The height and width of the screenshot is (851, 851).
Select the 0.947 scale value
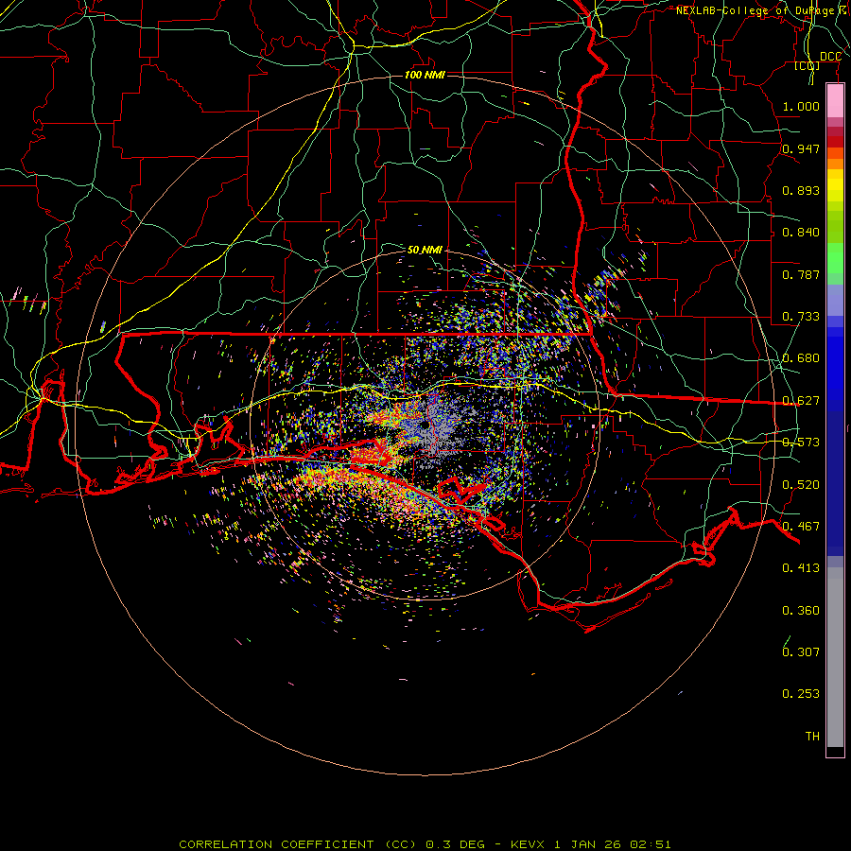coord(801,148)
